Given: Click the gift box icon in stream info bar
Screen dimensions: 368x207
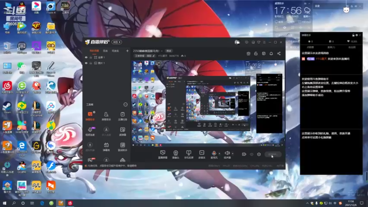Looking at the screenshot, I should point(248,53).
